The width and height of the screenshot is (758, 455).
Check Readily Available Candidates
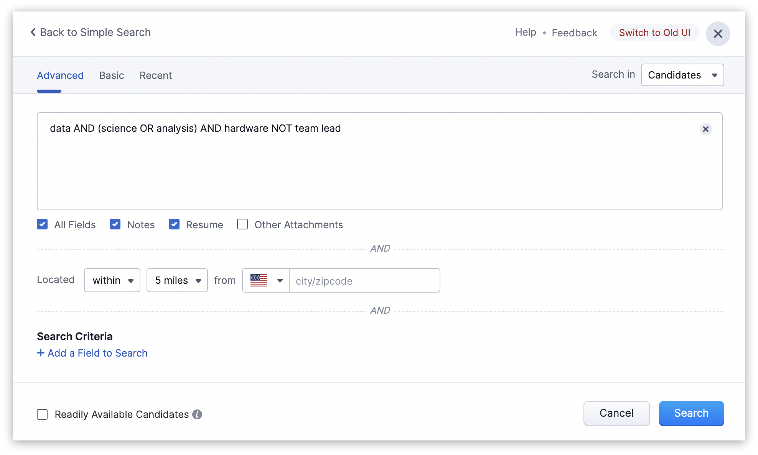[42, 414]
